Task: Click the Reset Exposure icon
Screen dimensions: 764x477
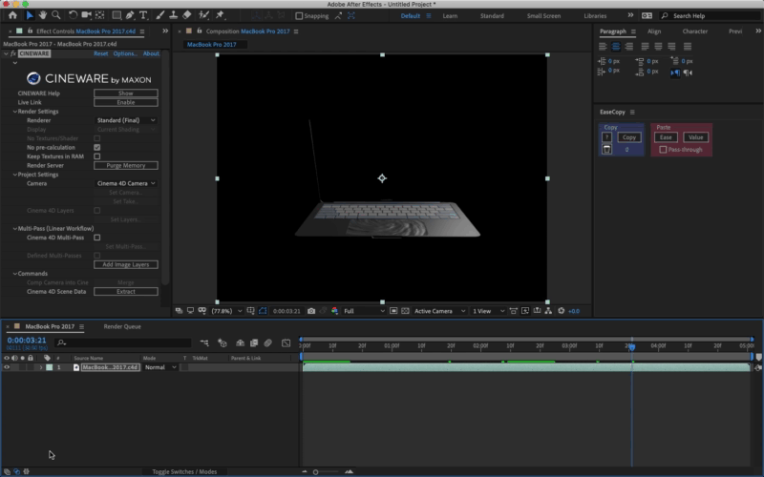Action: coord(561,311)
